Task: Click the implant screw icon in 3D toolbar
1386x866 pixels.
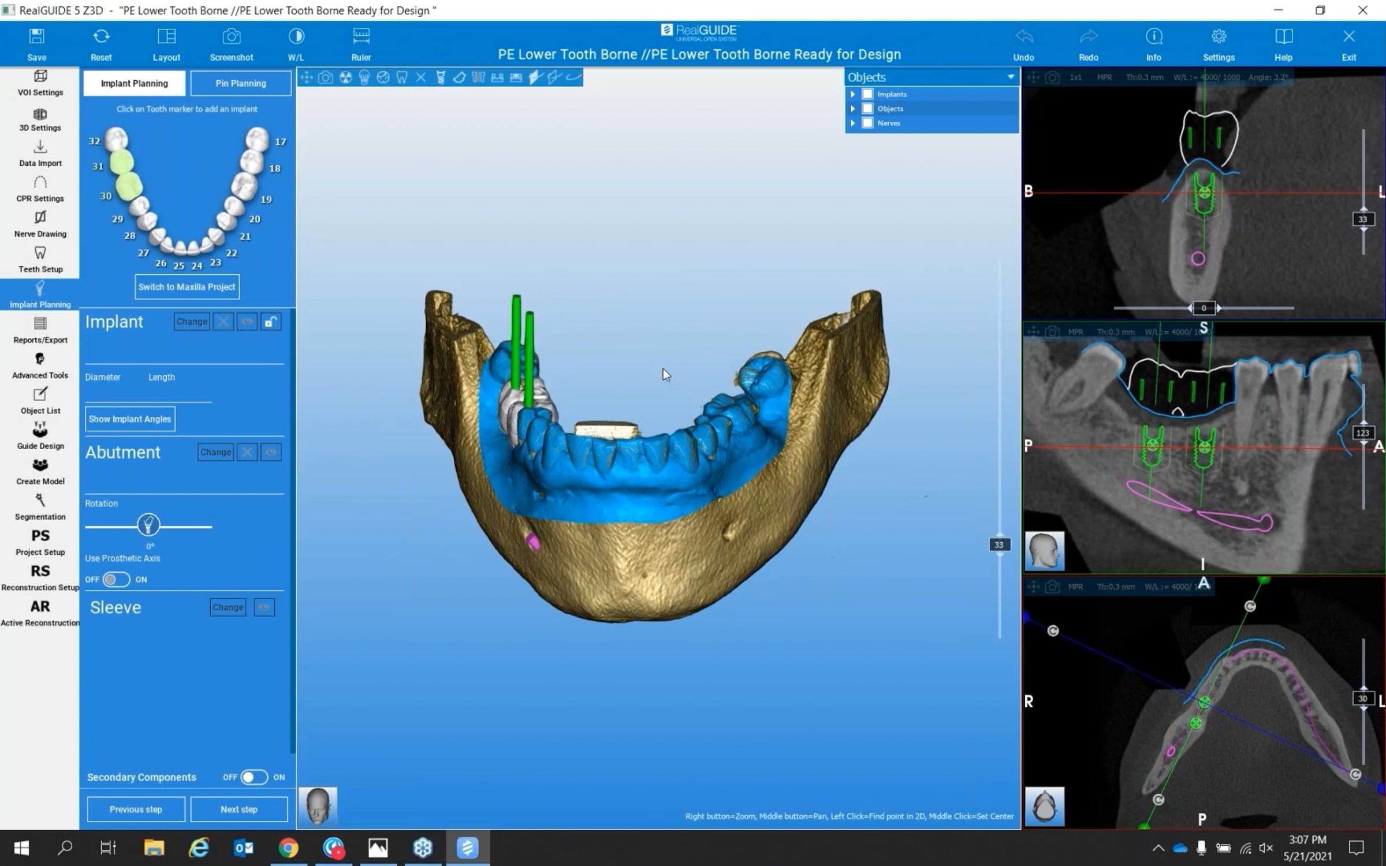Action: pyautogui.click(x=440, y=77)
